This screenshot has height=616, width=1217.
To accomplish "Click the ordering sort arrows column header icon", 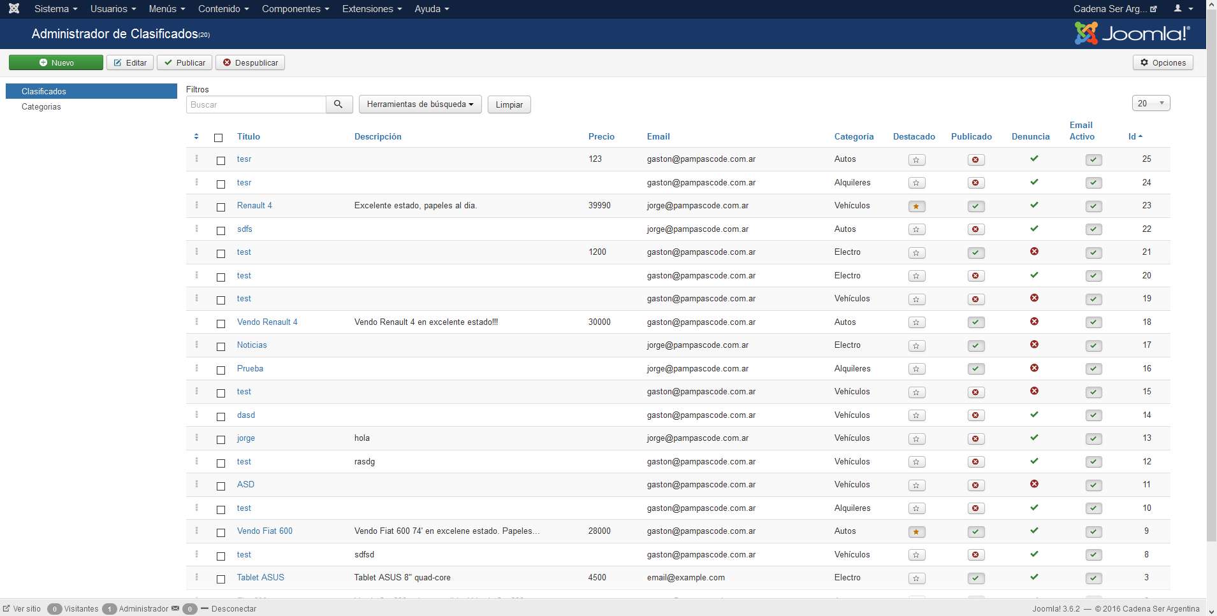I will point(196,137).
